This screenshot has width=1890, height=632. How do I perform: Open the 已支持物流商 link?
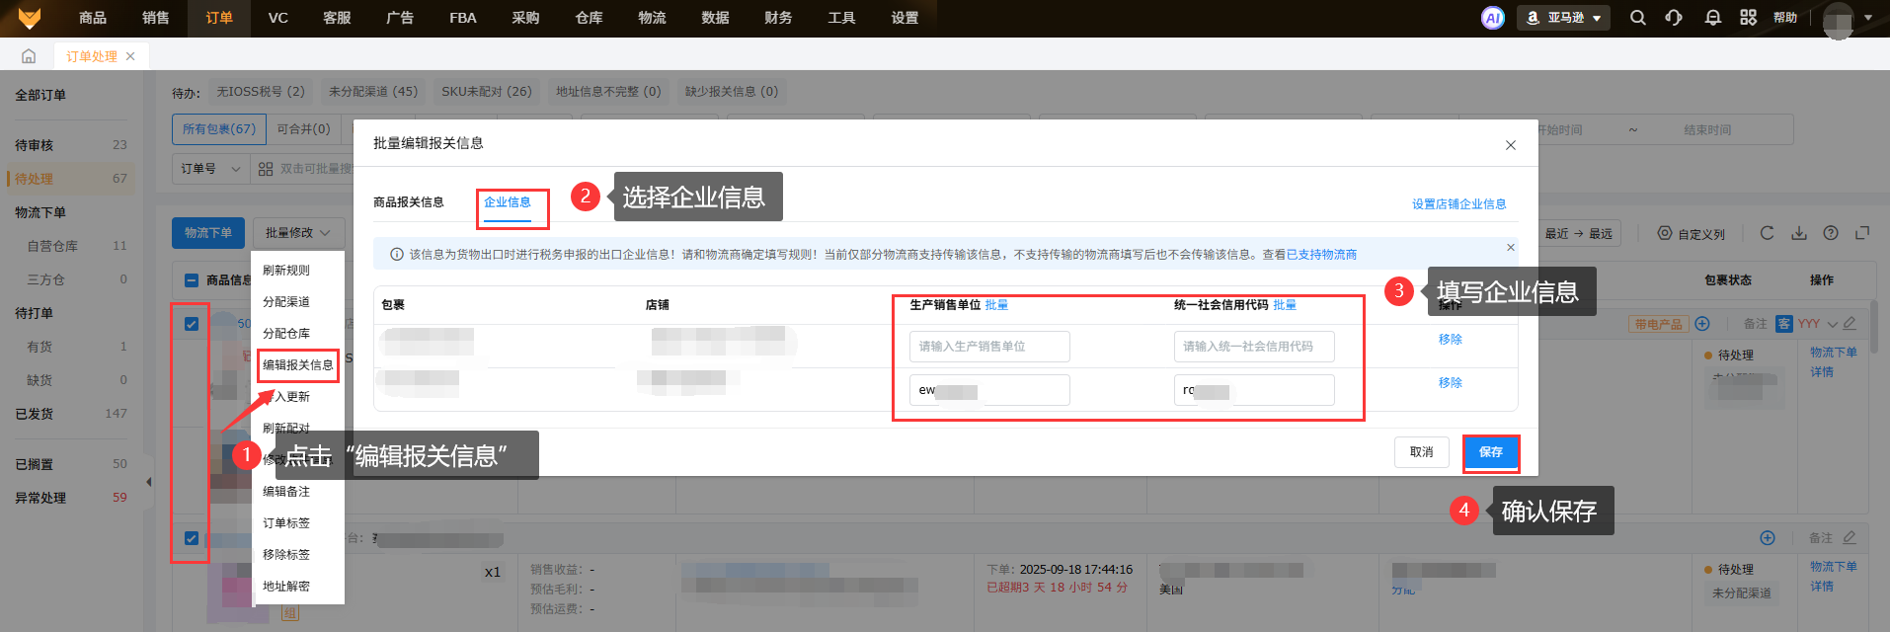[1321, 255]
